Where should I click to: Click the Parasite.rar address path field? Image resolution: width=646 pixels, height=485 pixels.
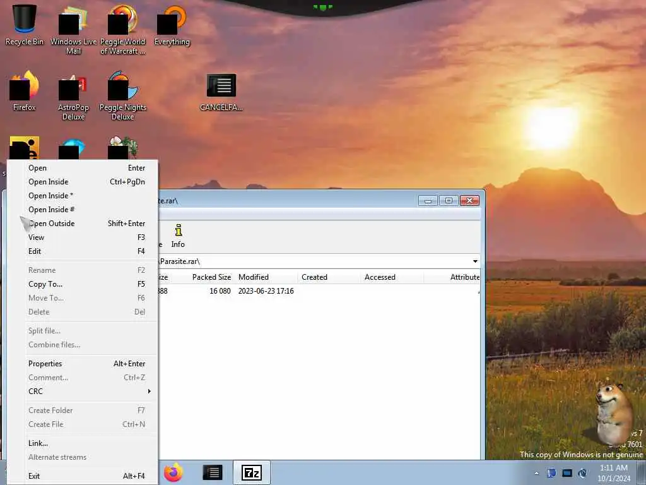coord(315,261)
